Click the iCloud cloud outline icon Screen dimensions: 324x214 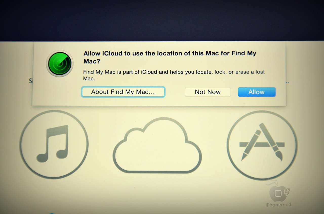157,145
